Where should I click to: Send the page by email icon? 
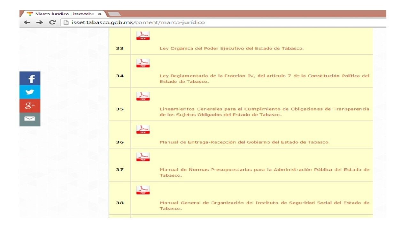(30, 119)
